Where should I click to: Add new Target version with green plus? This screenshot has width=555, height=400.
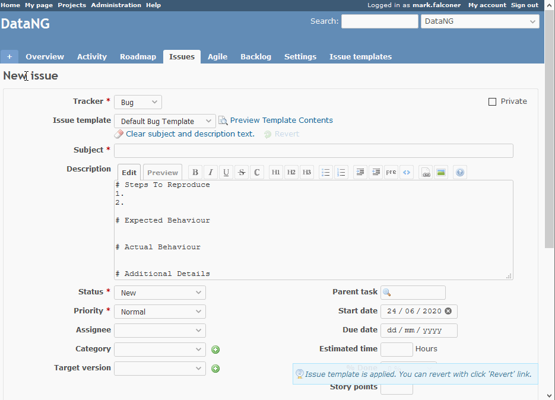(215, 369)
